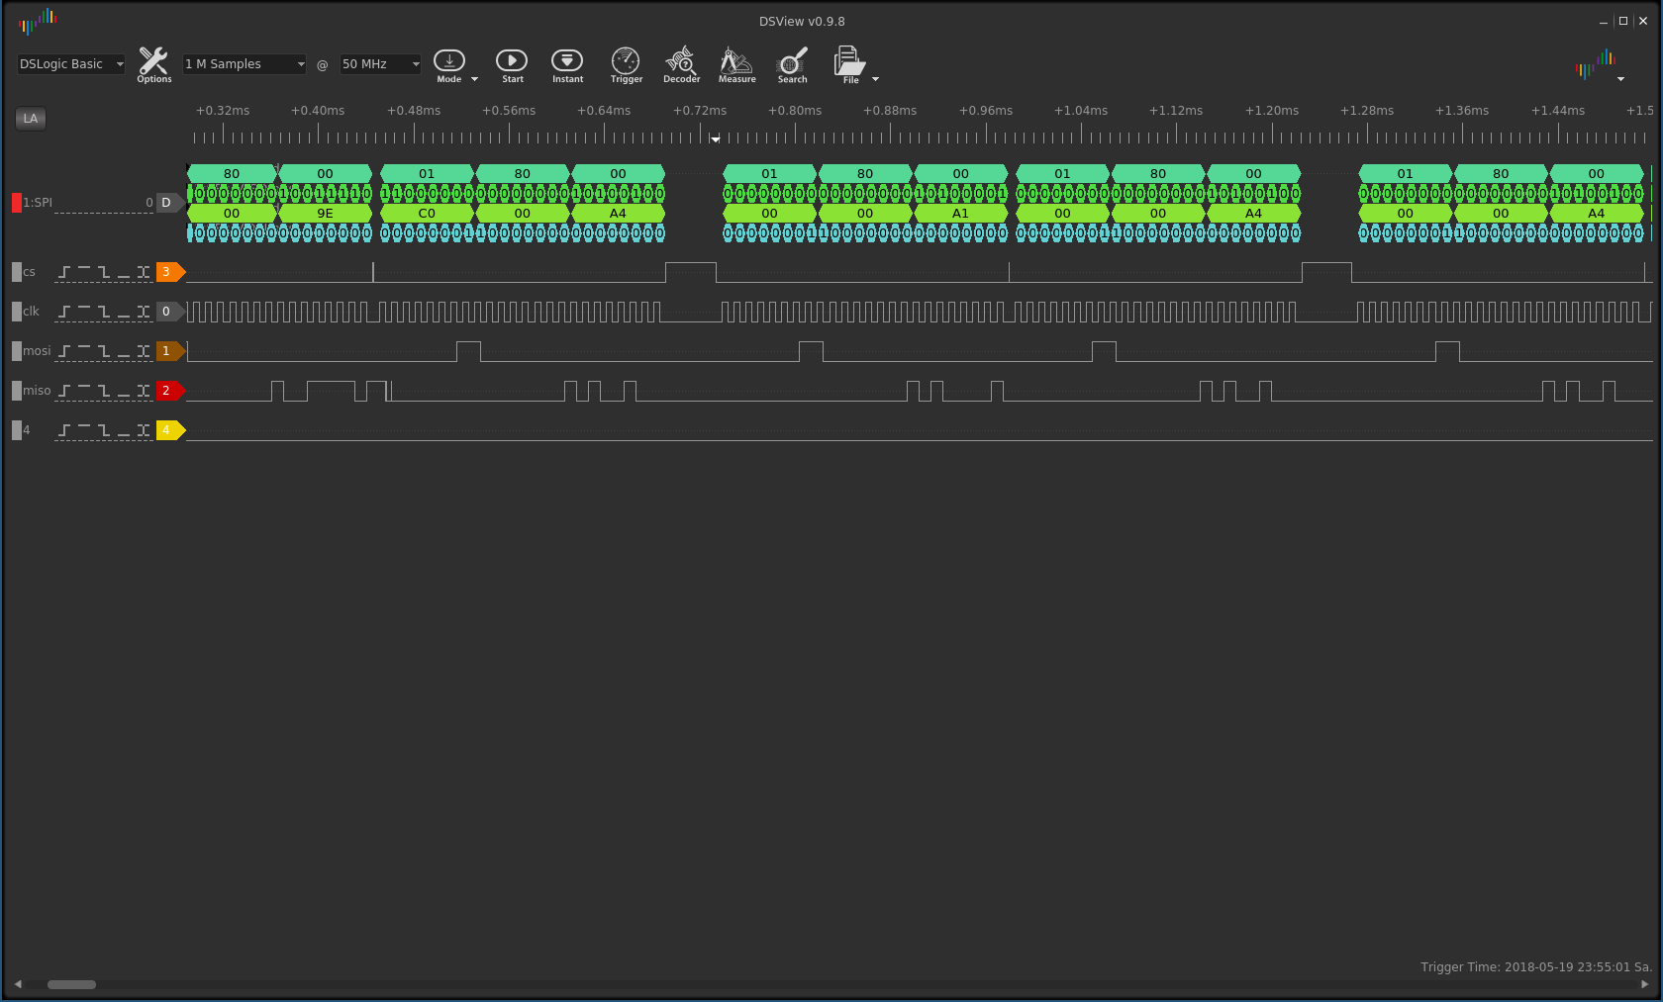Click the 9E decoded MISO byte
Screen dimensions: 1663x1002
tap(325, 213)
